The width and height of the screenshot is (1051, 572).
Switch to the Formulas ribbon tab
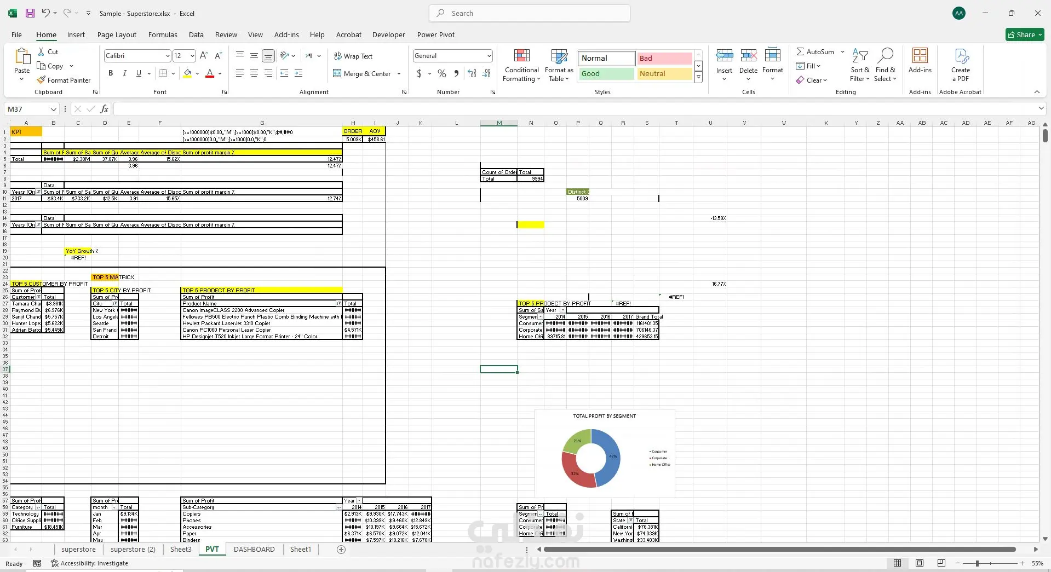pyautogui.click(x=163, y=34)
